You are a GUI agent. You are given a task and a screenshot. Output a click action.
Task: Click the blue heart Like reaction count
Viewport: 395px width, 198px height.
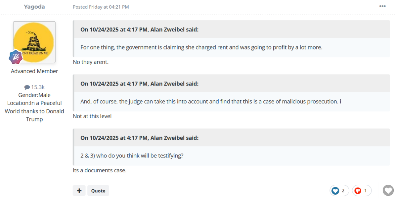pyautogui.click(x=339, y=190)
